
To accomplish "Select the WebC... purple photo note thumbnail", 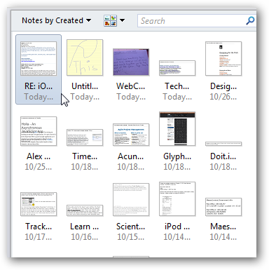I will click(x=131, y=62).
